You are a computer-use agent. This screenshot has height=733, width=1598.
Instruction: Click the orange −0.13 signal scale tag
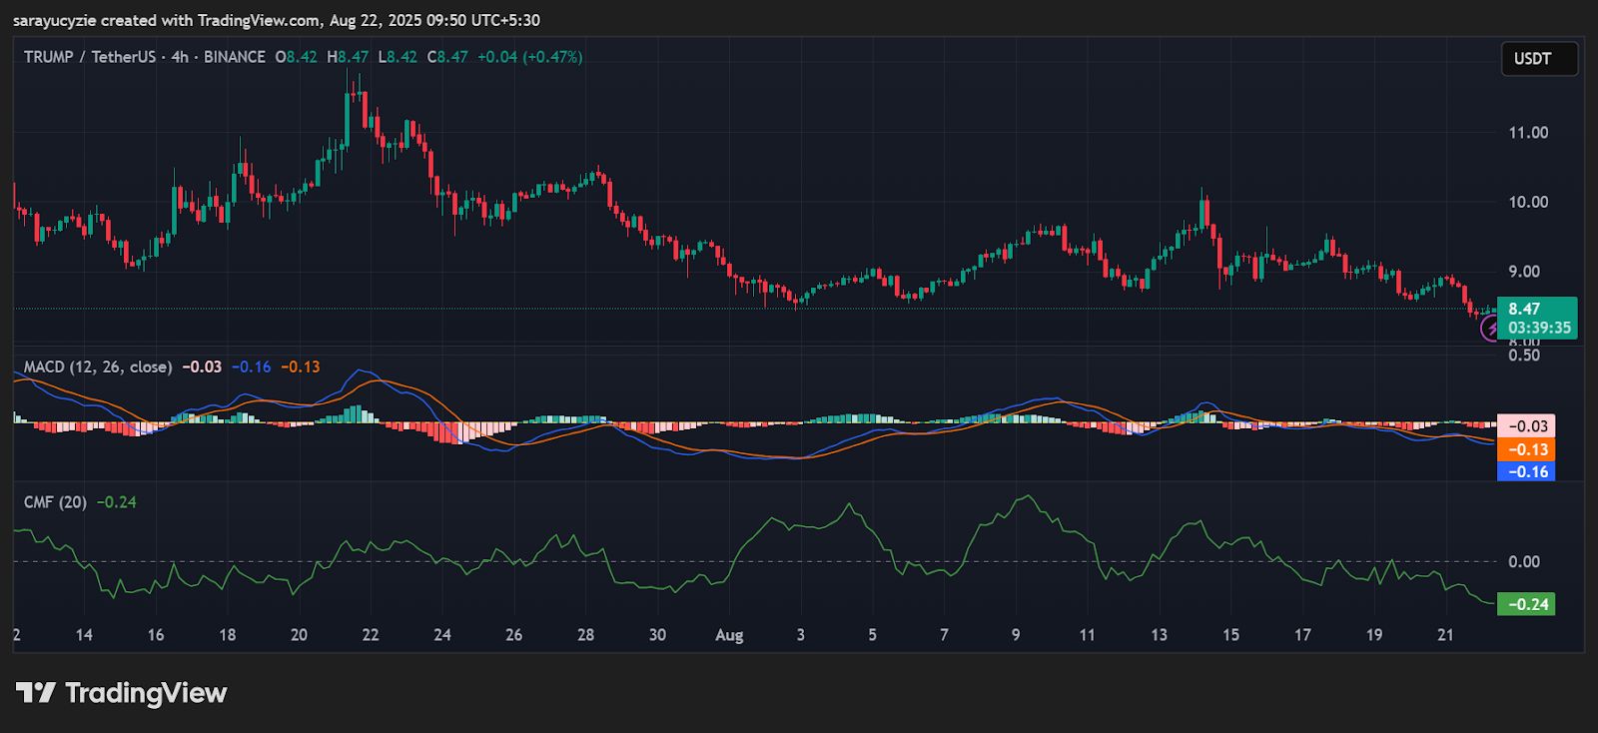click(x=1526, y=449)
